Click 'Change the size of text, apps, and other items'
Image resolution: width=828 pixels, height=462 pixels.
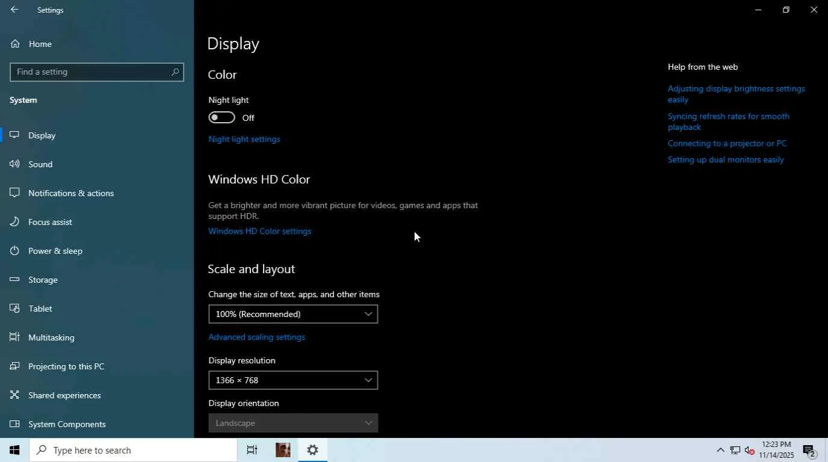point(294,294)
